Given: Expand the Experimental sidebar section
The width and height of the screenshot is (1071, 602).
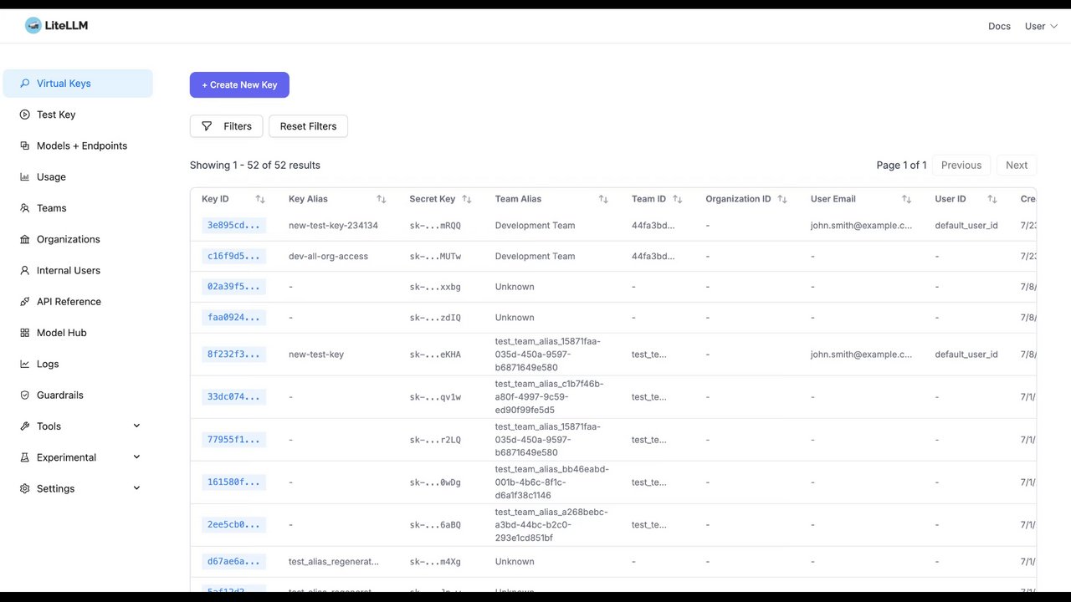Looking at the screenshot, I should click(x=136, y=457).
